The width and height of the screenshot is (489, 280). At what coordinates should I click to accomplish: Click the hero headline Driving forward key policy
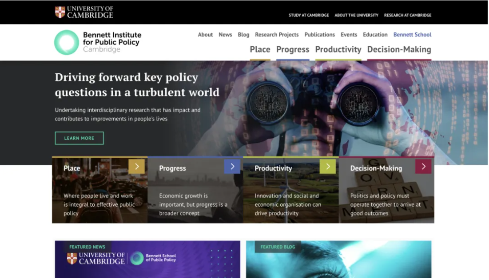point(137,84)
